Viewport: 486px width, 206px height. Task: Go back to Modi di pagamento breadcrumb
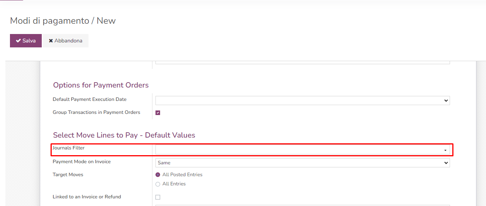coord(49,21)
